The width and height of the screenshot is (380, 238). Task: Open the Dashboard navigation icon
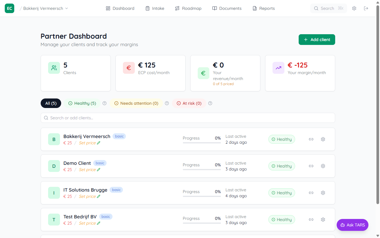[x=108, y=8]
